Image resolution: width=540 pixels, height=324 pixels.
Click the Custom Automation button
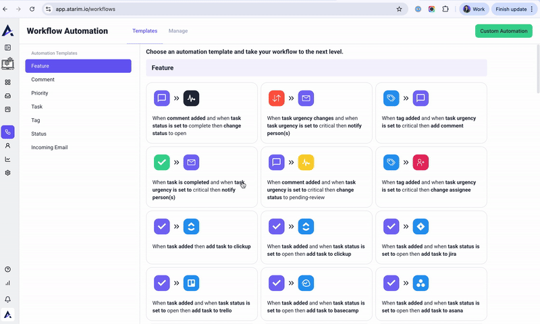click(504, 31)
